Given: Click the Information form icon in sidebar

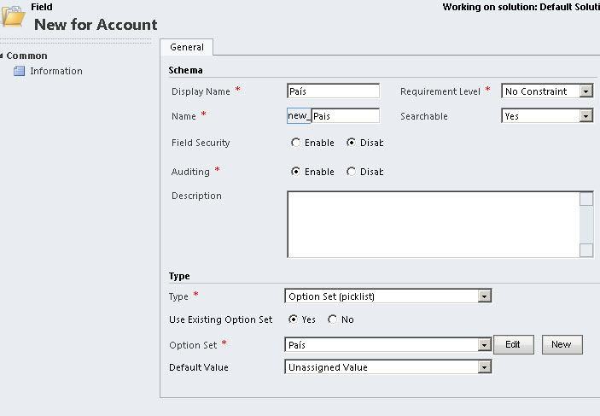Looking at the screenshot, I should 20,71.
